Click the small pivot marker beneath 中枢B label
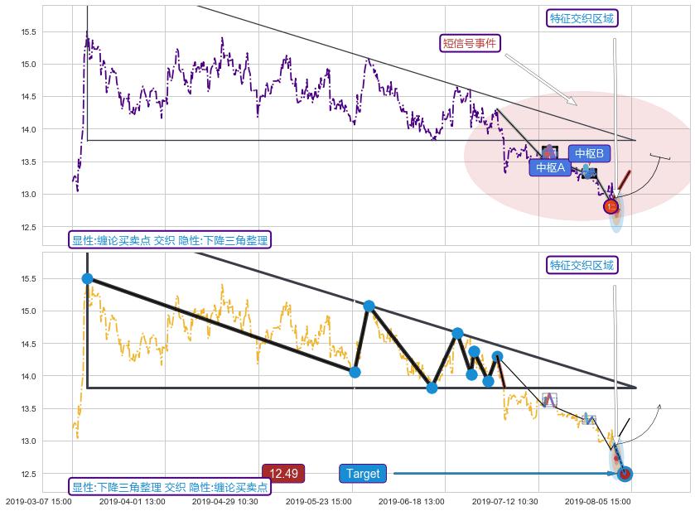 [588, 171]
